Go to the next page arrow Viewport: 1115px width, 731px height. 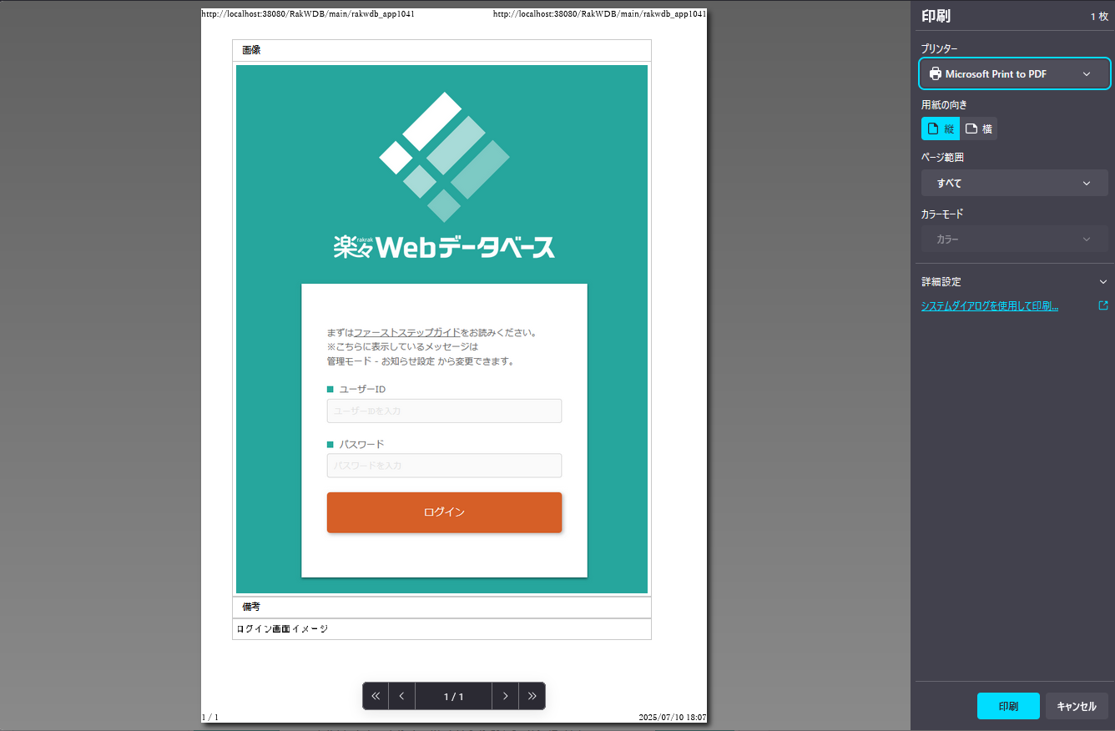pos(505,695)
